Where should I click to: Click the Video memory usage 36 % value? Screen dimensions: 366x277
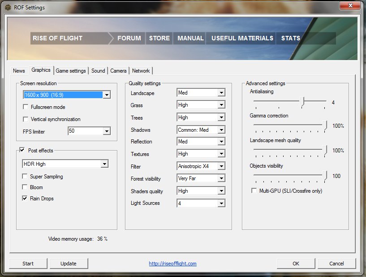(102, 239)
